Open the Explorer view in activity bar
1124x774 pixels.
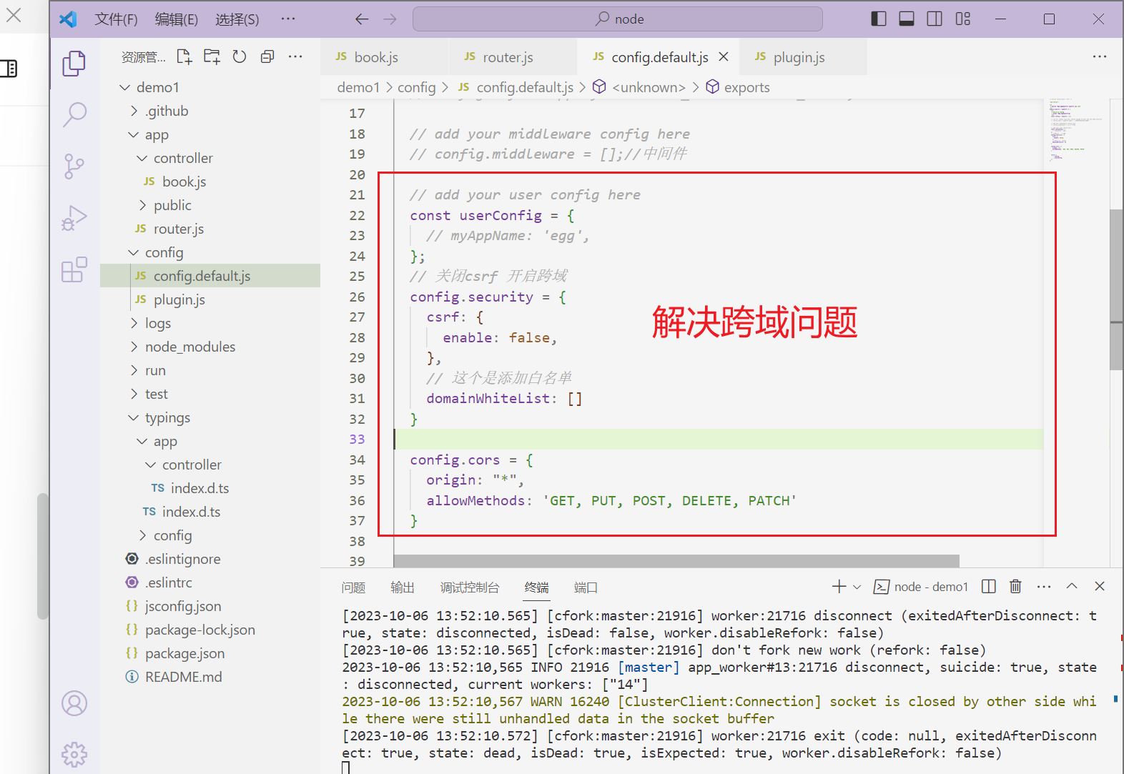74,64
